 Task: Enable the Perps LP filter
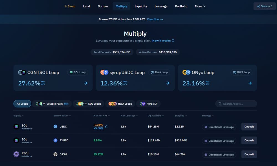tap(148, 104)
